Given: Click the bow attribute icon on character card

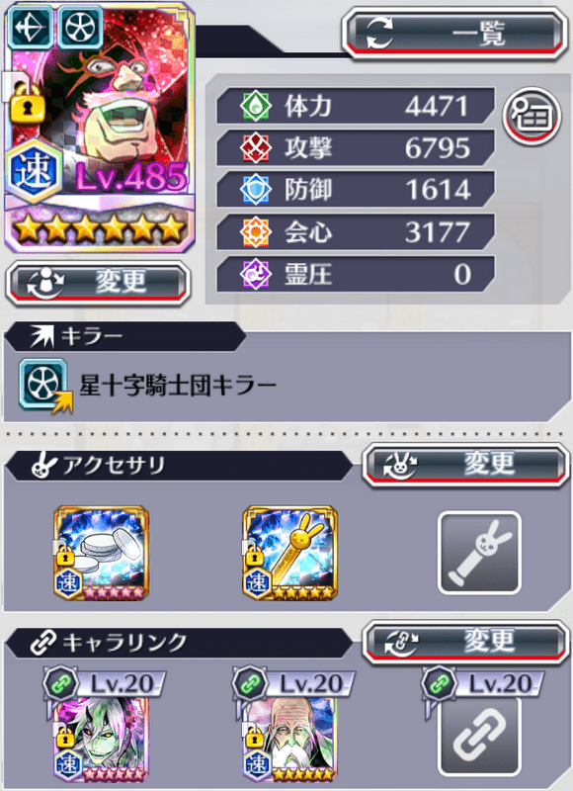Looking at the screenshot, I should point(32,27).
